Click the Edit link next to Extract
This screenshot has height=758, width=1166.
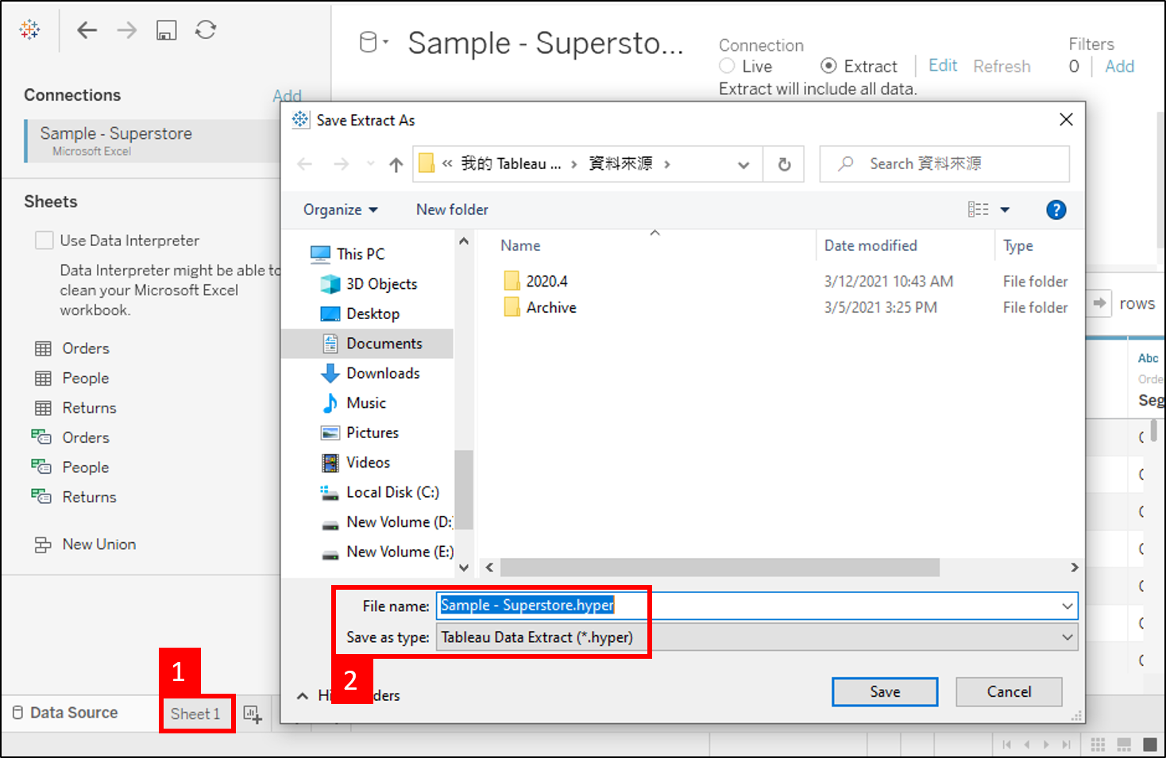click(943, 66)
